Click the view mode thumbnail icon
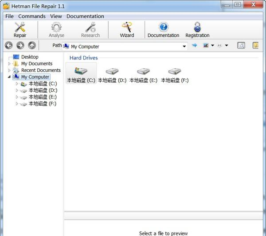Screen dimensions: 266x236 coord(206,45)
